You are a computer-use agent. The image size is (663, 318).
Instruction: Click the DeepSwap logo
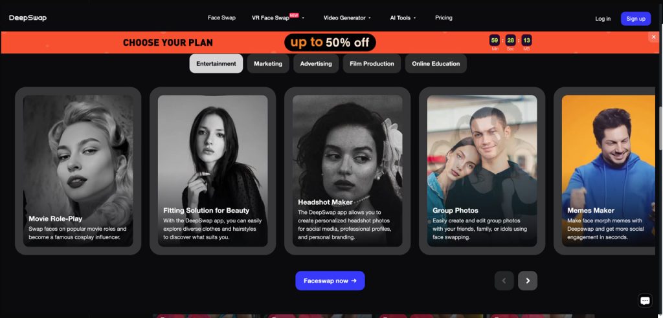coord(28,18)
